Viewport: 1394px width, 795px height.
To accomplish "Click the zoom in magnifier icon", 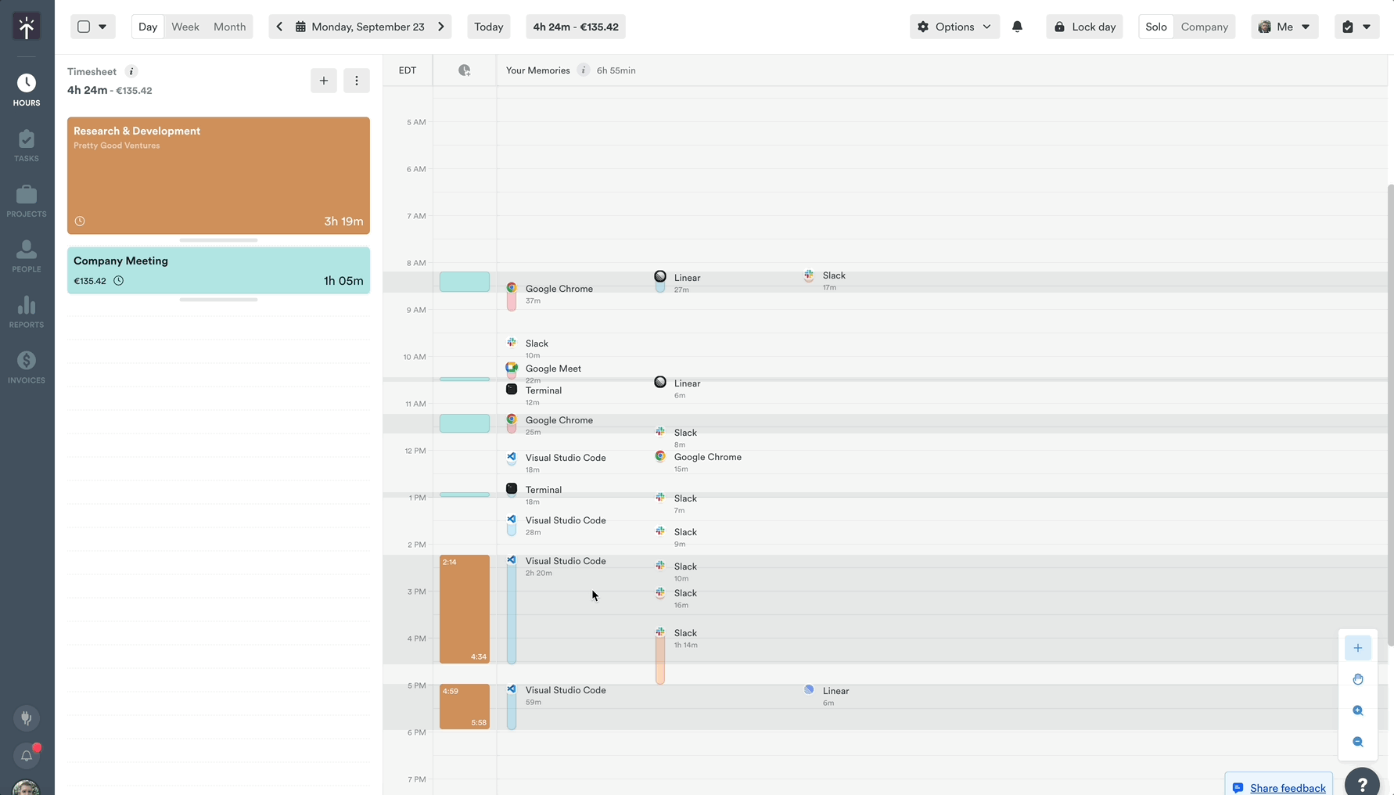I will (x=1357, y=710).
